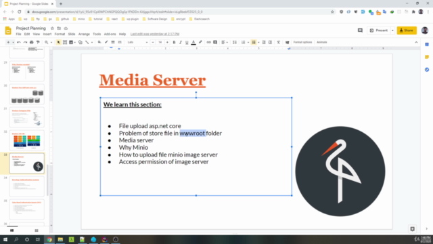433x244 pixels.
Task: Click the yellow Share button
Action: coord(407,30)
